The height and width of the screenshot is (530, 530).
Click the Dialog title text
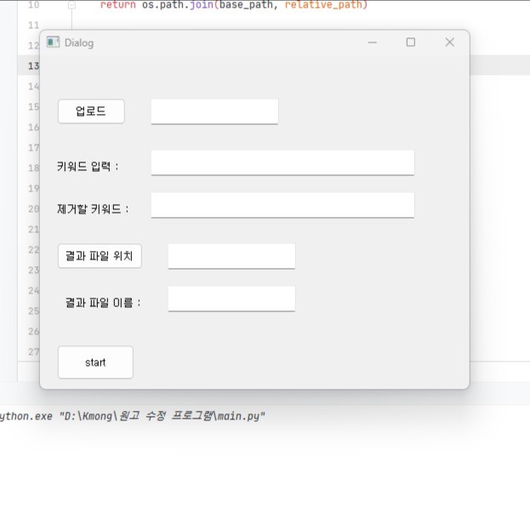pos(79,43)
